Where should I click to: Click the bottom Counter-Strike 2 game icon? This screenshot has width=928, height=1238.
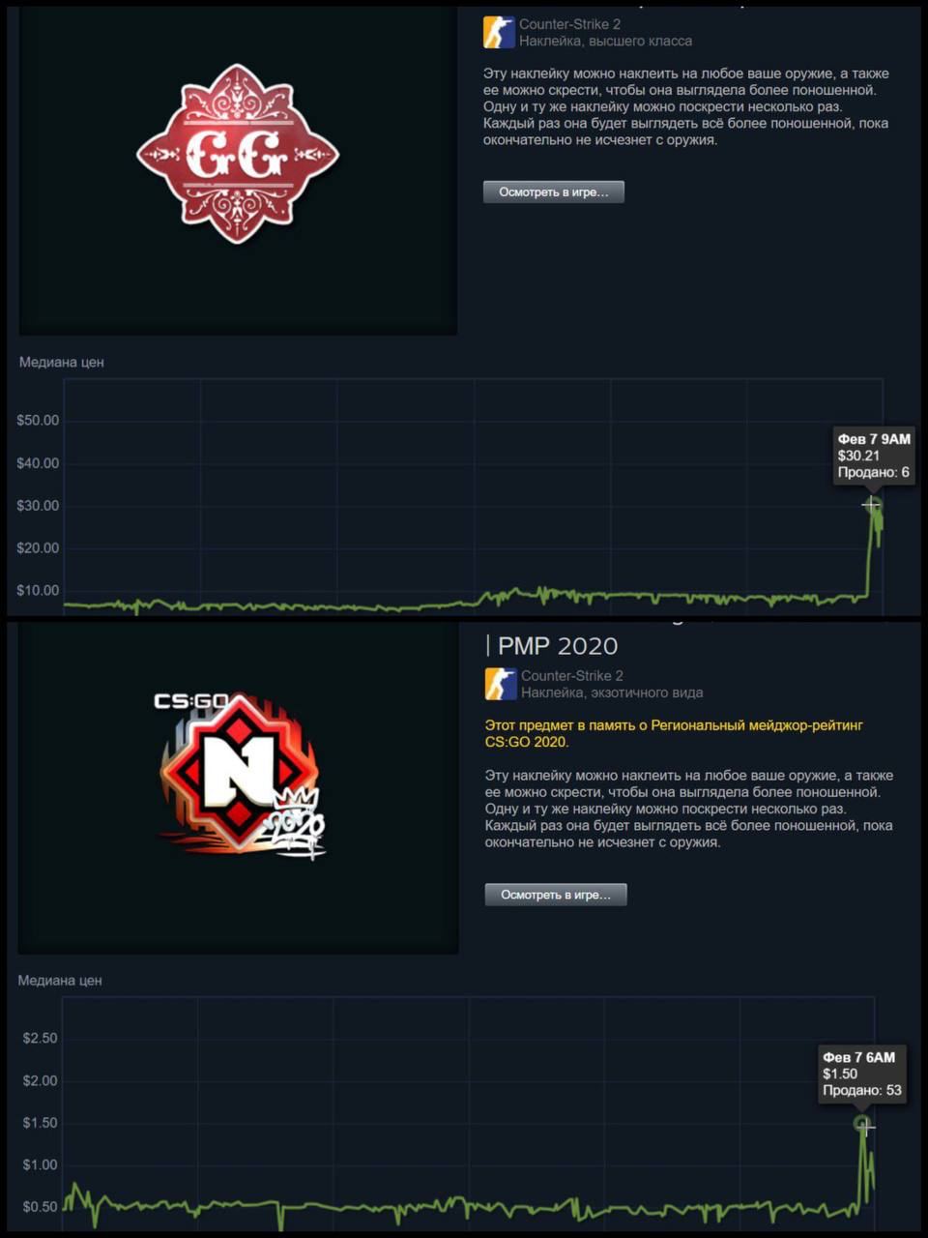(501, 684)
